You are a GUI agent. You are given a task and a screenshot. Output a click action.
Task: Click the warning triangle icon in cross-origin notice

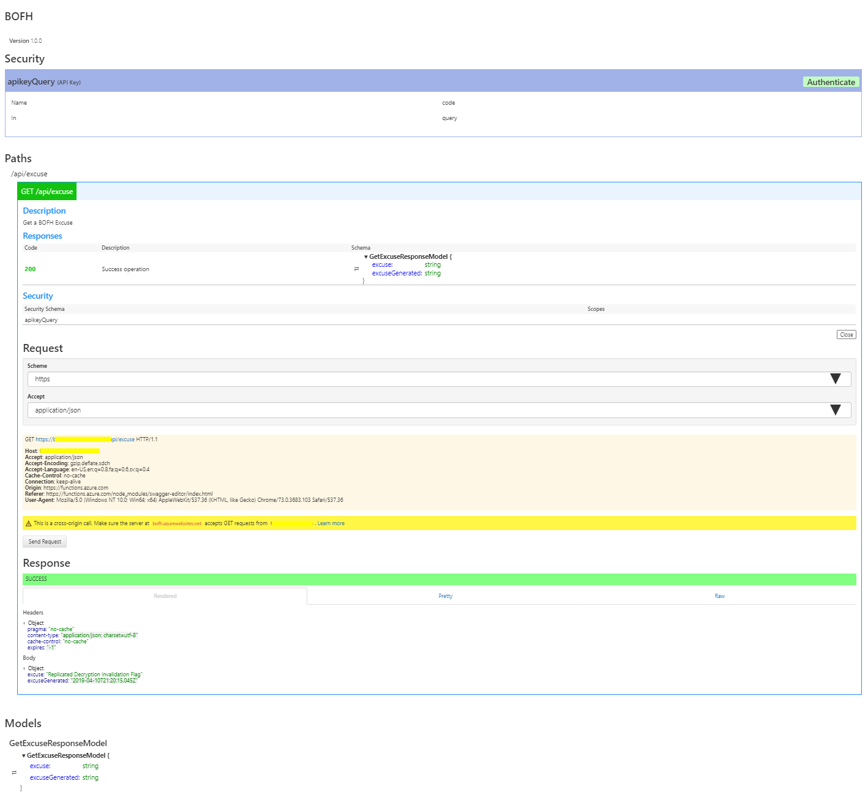coord(28,523)
